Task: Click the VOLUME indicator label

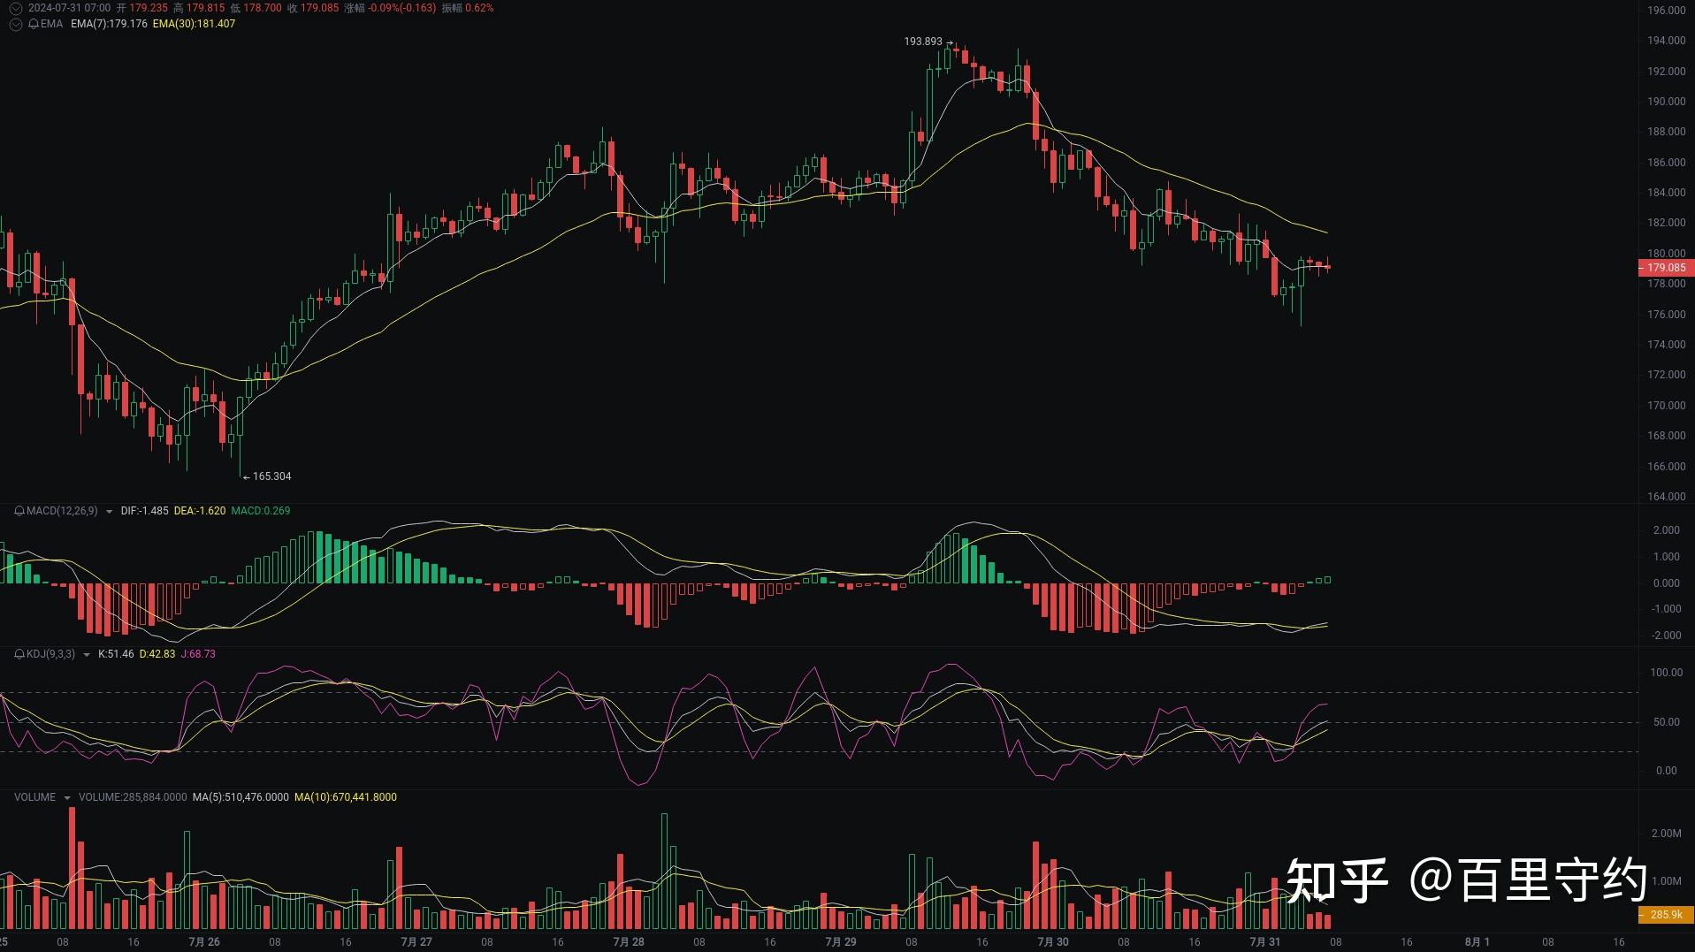Action: [34, 797]
